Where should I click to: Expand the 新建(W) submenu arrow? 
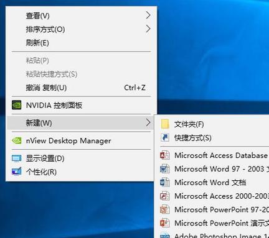(148, 122)
